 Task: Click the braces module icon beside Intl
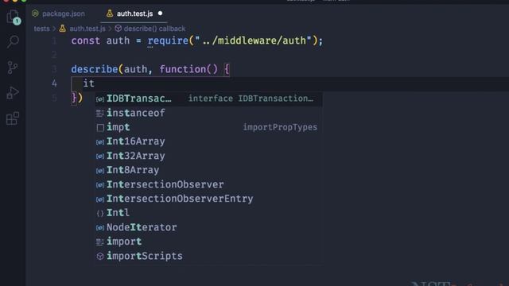coord(100,213)
